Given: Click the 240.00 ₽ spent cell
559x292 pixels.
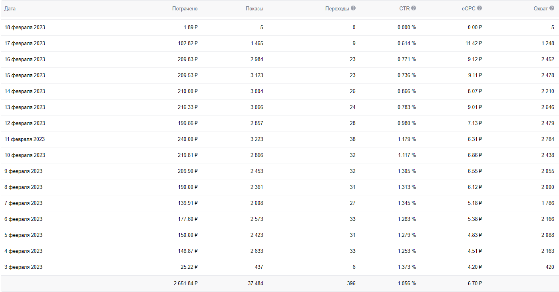Looking at the screenshot, I should coord(188,139).
